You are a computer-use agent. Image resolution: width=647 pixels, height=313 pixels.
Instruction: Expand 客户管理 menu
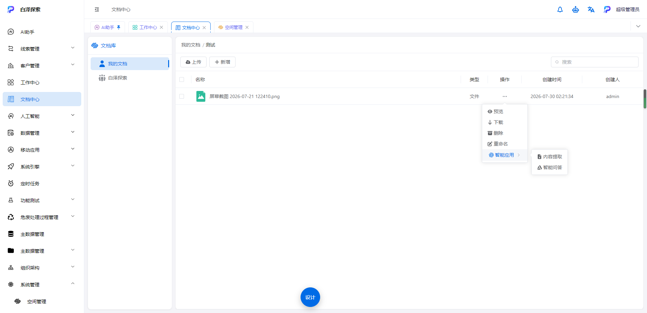click(42, 66)
